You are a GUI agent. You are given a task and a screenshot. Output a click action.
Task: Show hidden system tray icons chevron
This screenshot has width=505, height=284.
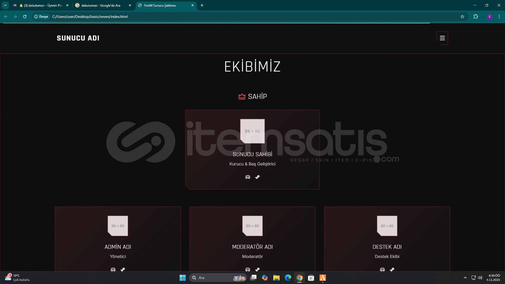[465, 278]
